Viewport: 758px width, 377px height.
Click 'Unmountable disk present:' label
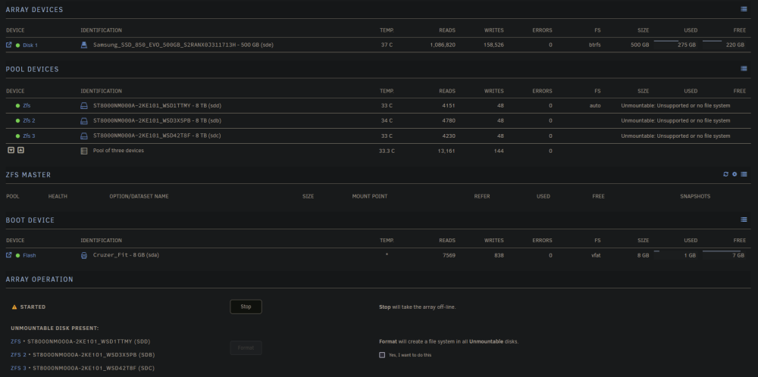tap(55, 329)
